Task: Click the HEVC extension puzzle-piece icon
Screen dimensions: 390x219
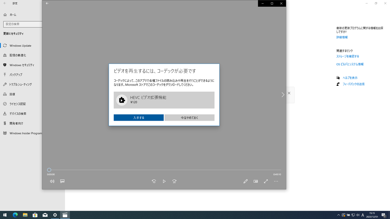Action: pos(122,100)
